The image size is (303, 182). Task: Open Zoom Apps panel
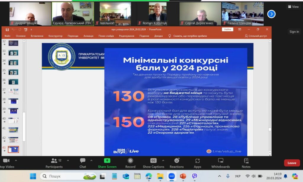(x=197, y=161)
